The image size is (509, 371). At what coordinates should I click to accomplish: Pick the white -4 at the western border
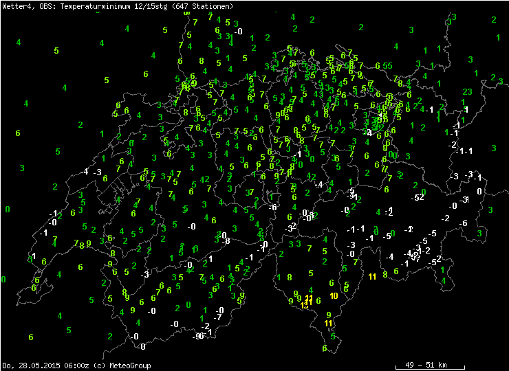click(85, 171)
